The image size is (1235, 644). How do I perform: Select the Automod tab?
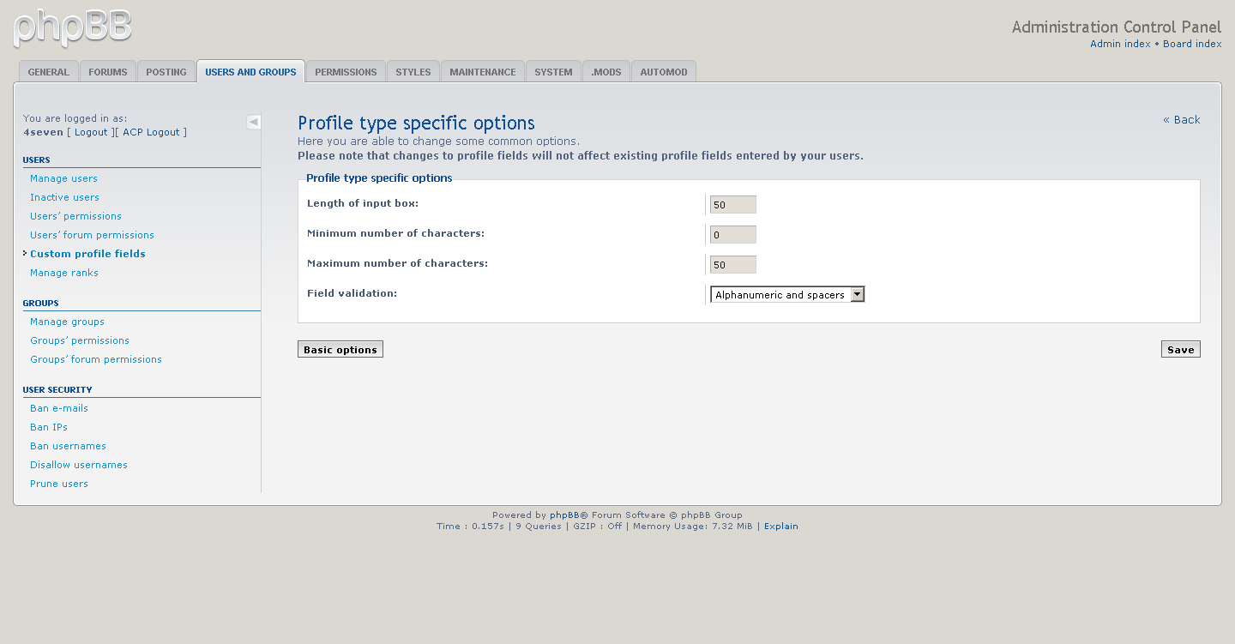(x=664, y=72)
